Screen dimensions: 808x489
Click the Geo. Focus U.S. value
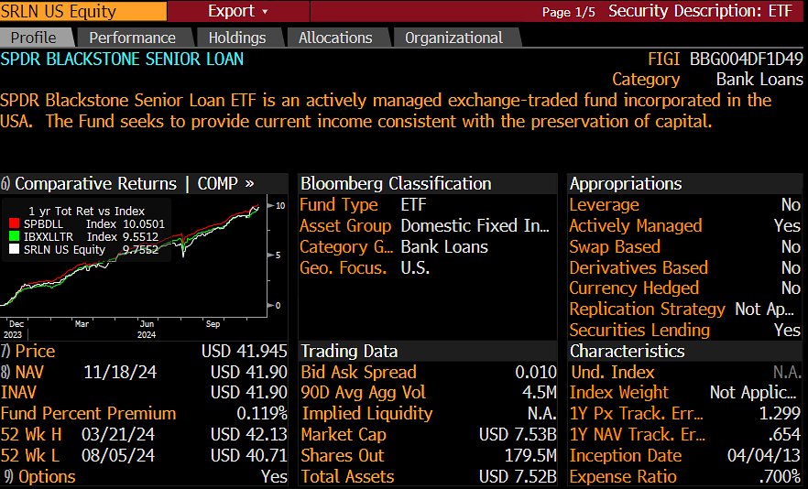pyautogui.click(x=415, y=268)
